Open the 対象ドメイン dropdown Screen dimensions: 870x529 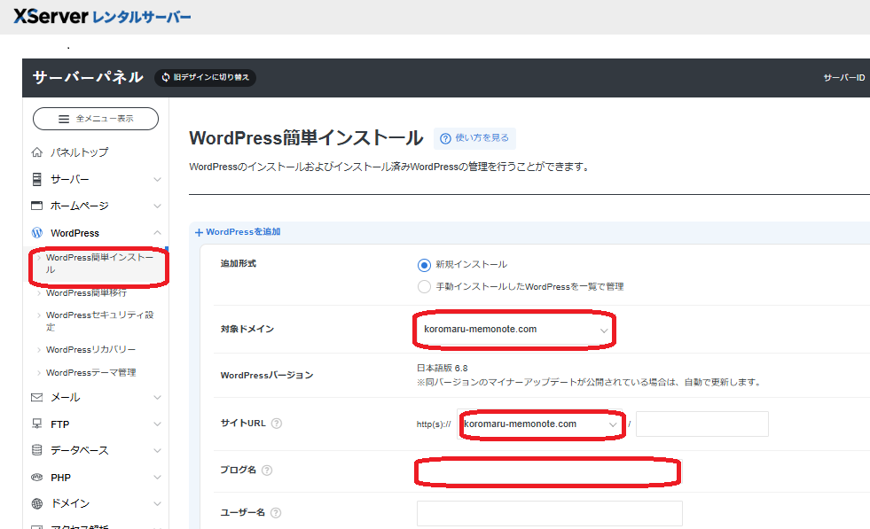coord(513,330)
